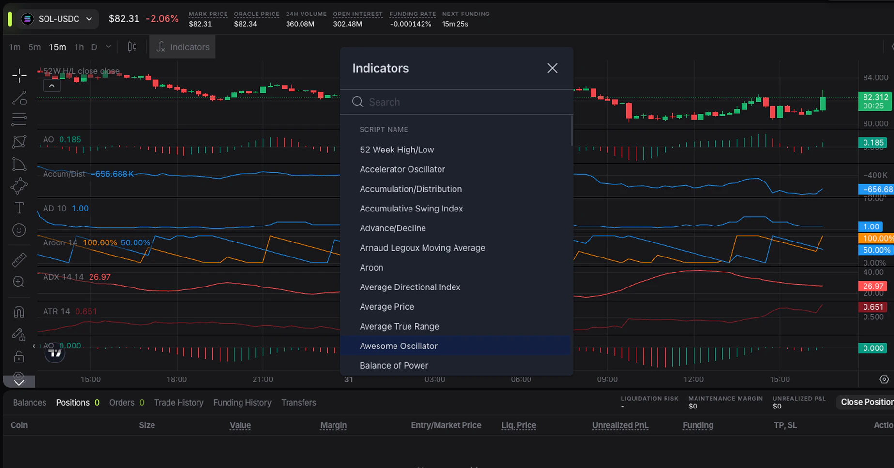Add the Average Price indicator
894x468 pixels.
pos(455,307)
